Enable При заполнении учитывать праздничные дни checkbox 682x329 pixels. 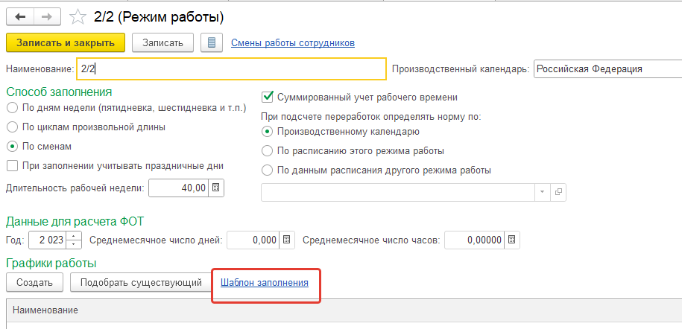click(13, 166)
